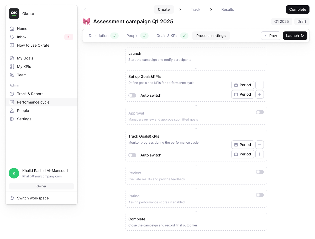Click the Launch button
Screen dimensions: 315x239
point(295,36)
